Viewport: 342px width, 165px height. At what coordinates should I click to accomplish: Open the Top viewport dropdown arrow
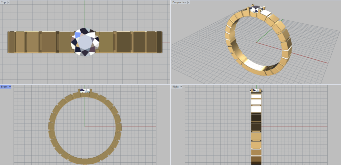coord(8,2)
